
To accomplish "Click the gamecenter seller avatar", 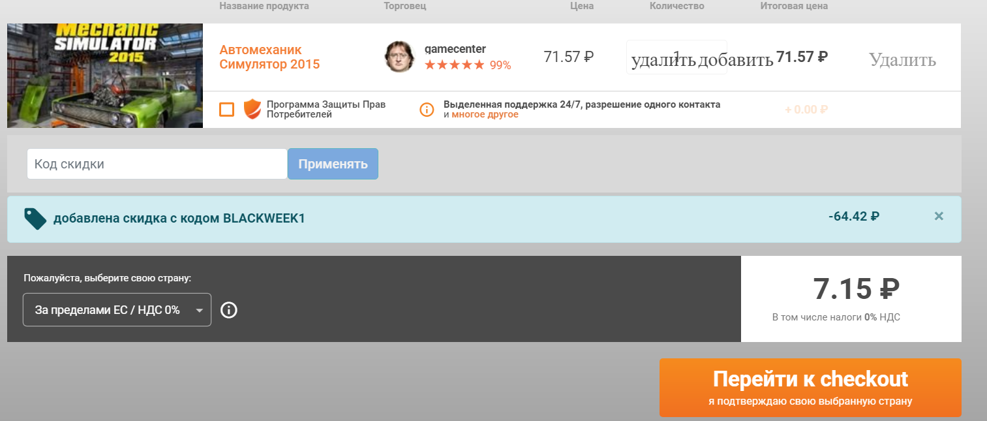I will [x=399, y=57].
